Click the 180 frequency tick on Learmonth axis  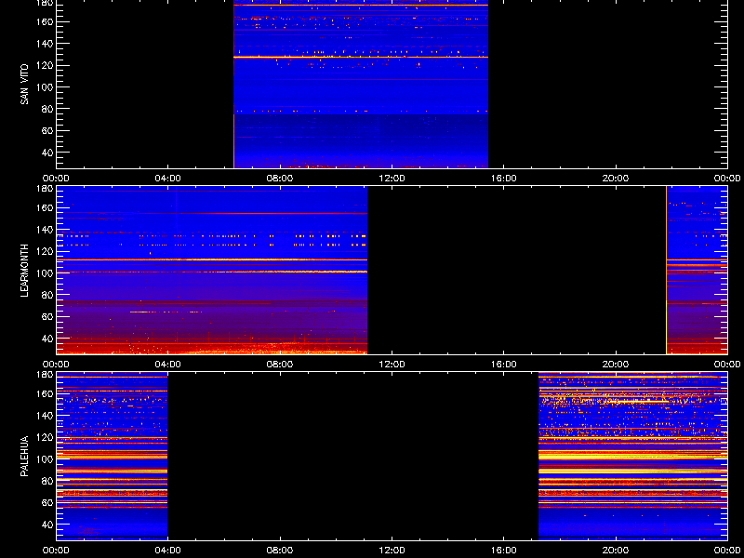pyautogui.click(x=45, y=189)
